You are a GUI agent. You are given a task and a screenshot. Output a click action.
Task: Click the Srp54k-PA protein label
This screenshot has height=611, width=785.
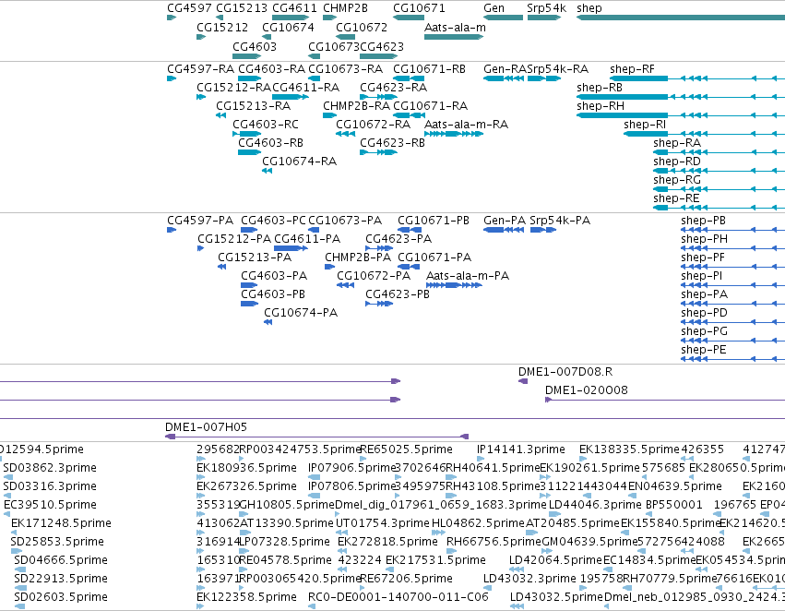point(560,221)
